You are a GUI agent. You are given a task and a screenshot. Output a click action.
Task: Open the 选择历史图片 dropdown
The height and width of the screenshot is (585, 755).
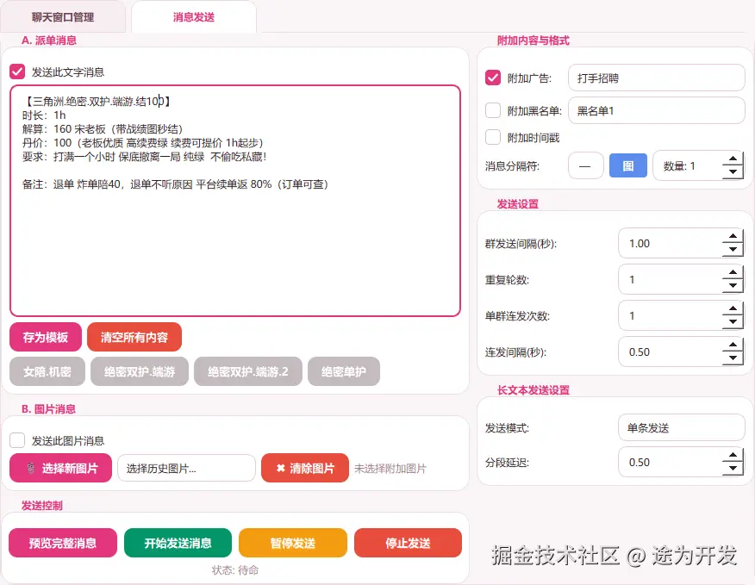(186, 468)
